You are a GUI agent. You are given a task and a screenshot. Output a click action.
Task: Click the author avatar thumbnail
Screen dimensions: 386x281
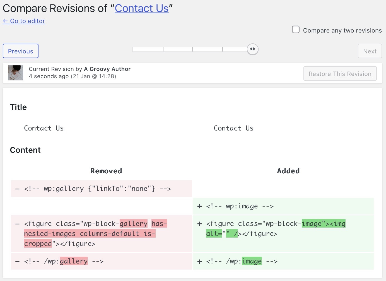click(15, 73)
